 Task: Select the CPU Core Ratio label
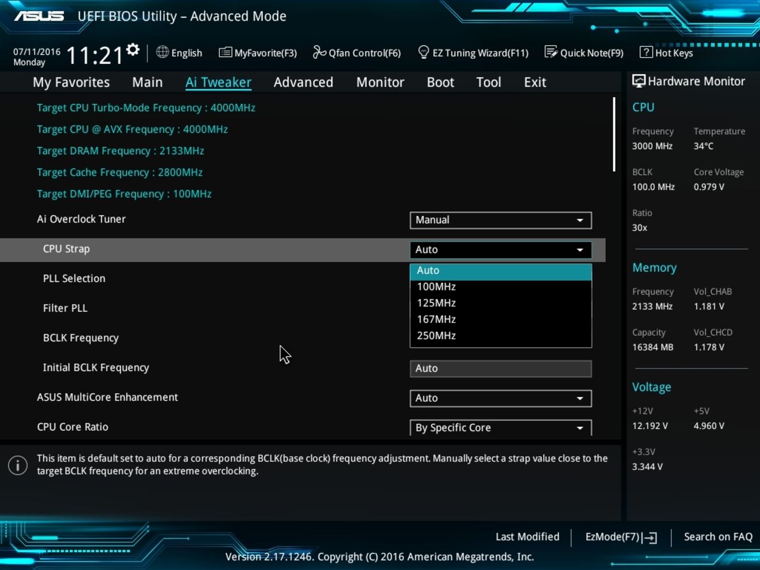click(73, 427)
